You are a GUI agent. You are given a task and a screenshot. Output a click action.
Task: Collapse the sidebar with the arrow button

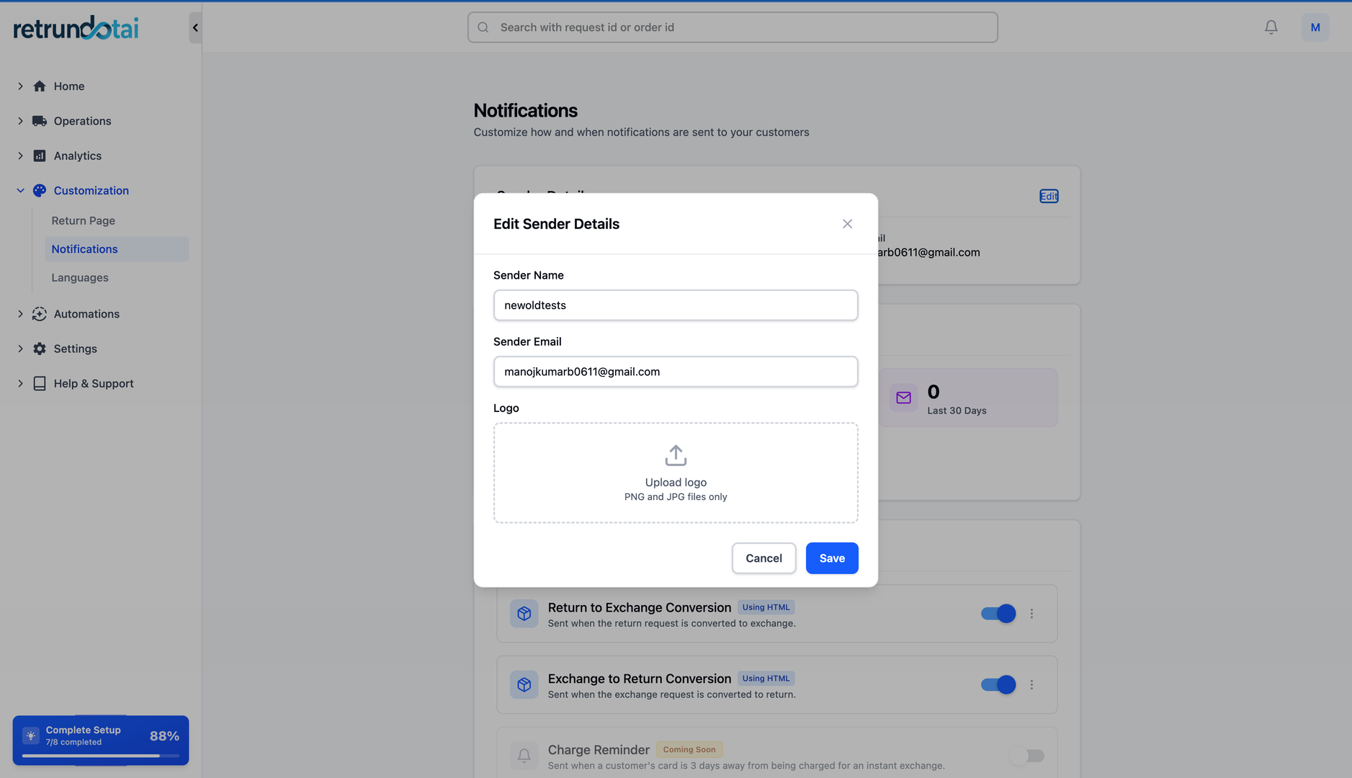point(195,28)
